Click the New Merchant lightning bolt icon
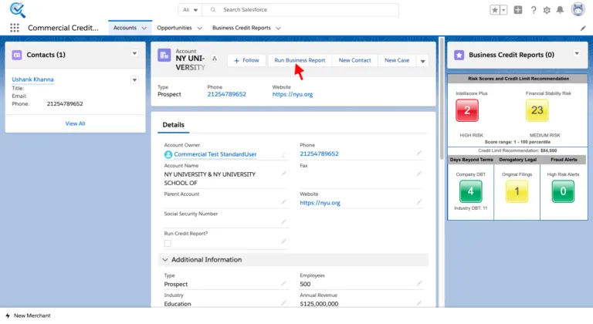This screenshot has width=593, height=324. tap(8, 316)
